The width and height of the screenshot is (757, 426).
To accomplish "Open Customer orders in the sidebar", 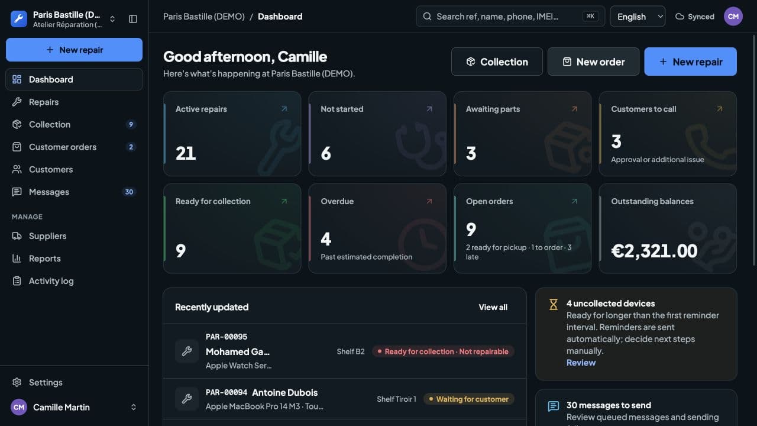I will [x=74, y=147].
